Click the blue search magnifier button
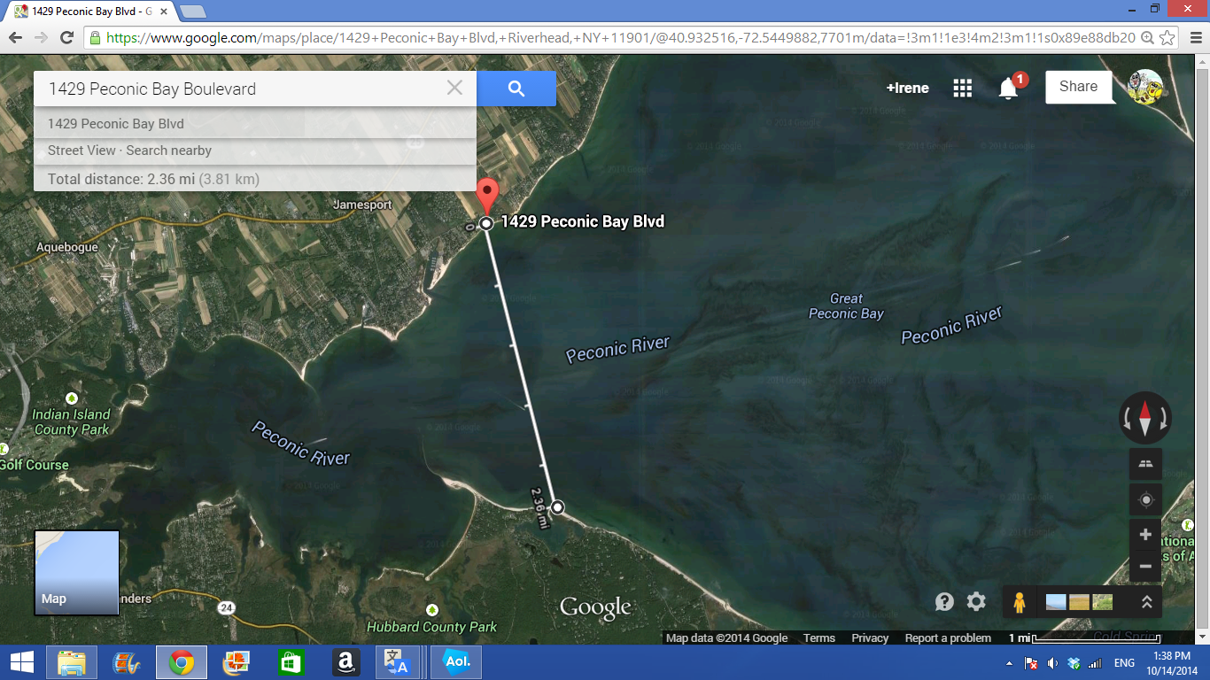The width and height of the screenshot is (1210, 680). pyautogui.click(x=516, y=89)
